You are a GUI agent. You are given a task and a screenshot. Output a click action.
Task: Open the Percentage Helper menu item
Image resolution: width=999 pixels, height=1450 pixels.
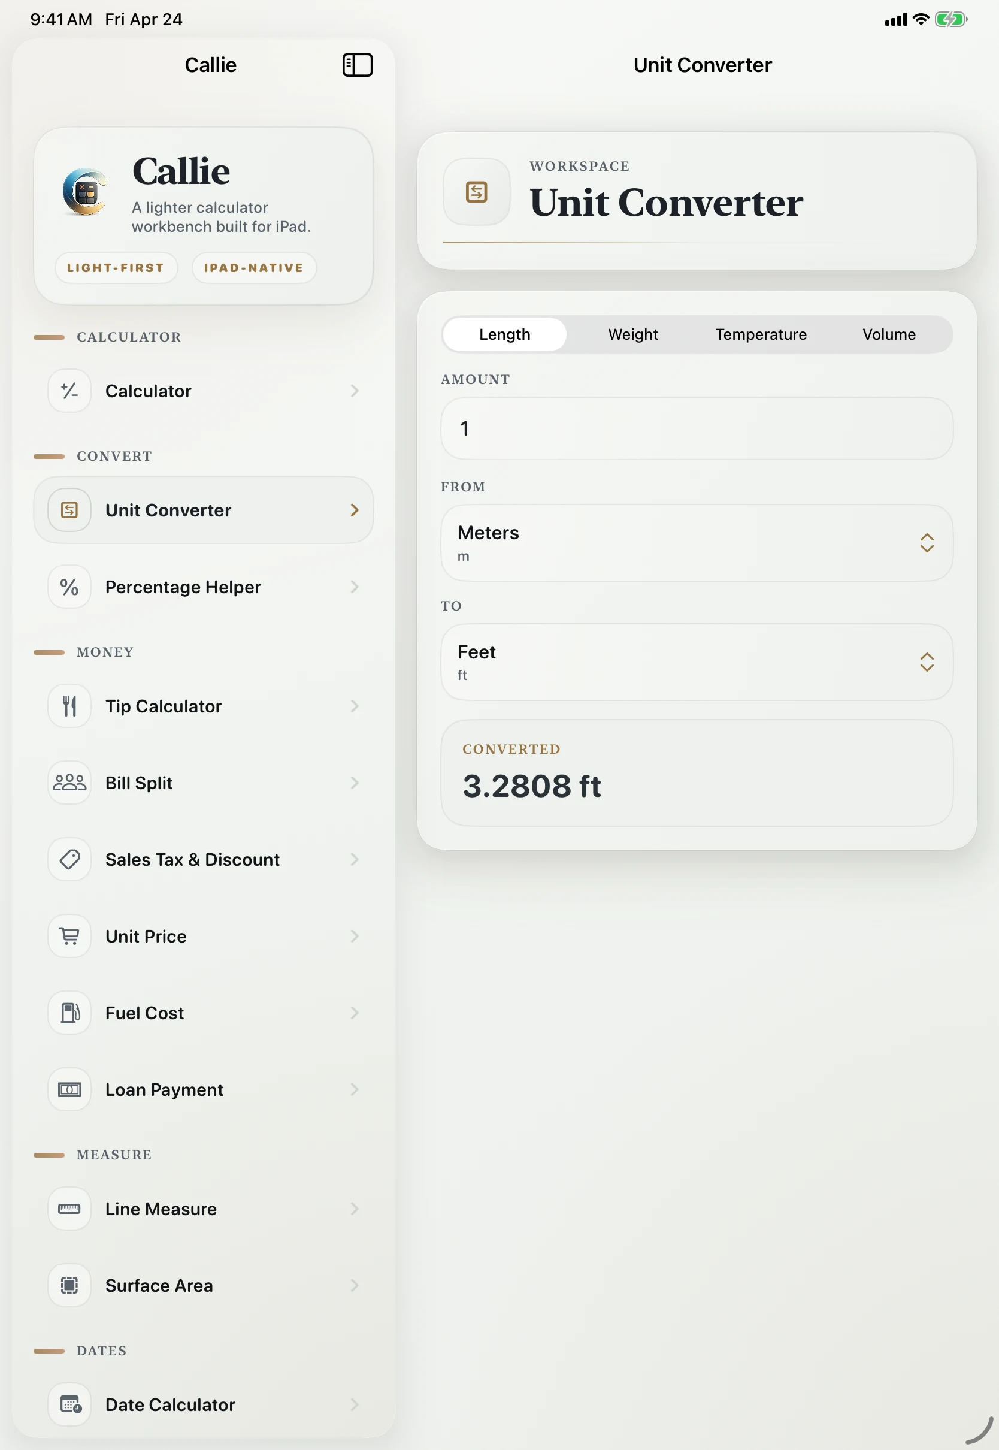[204, 587]
